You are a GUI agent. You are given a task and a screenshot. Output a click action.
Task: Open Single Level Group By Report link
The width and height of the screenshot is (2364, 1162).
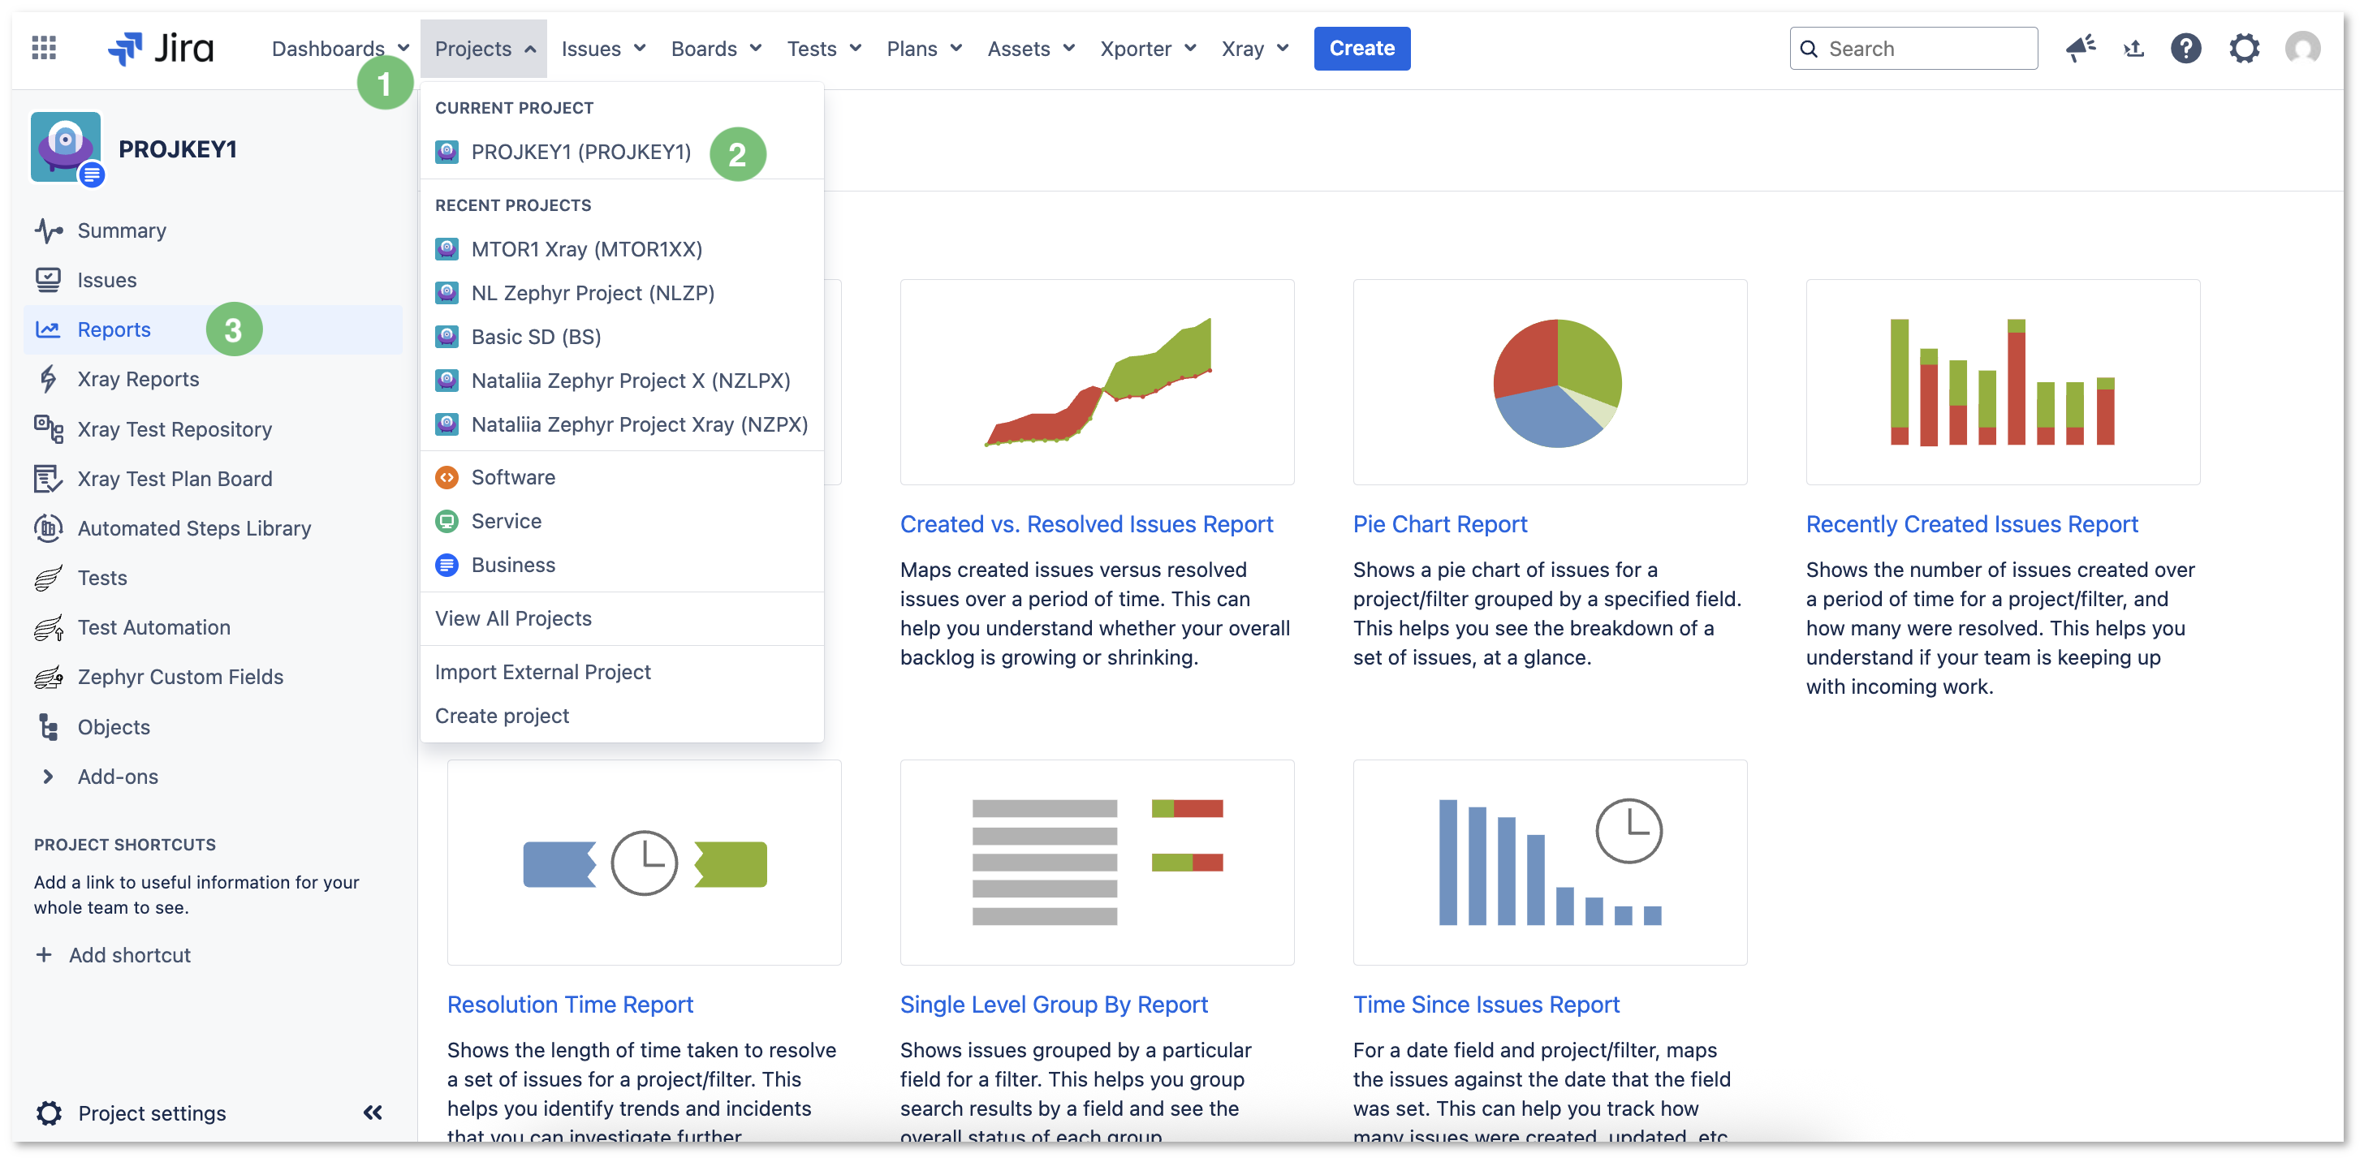(x=1054, y=1005)
